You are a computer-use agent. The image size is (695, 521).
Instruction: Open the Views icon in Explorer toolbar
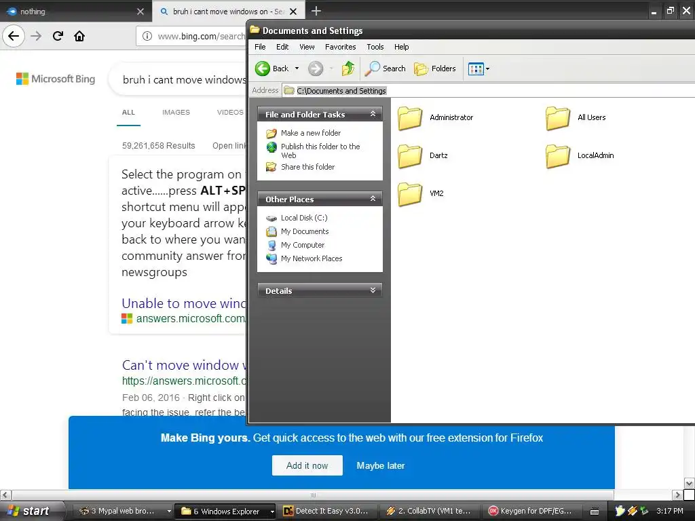[x=476, y=69]
